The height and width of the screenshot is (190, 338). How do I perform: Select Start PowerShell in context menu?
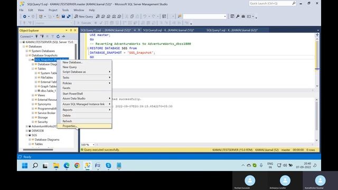(x=84, y=94)
